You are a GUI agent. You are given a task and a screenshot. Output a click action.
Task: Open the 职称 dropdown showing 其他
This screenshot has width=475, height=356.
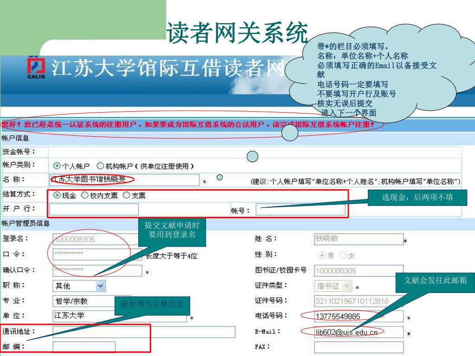click(79, 286)
